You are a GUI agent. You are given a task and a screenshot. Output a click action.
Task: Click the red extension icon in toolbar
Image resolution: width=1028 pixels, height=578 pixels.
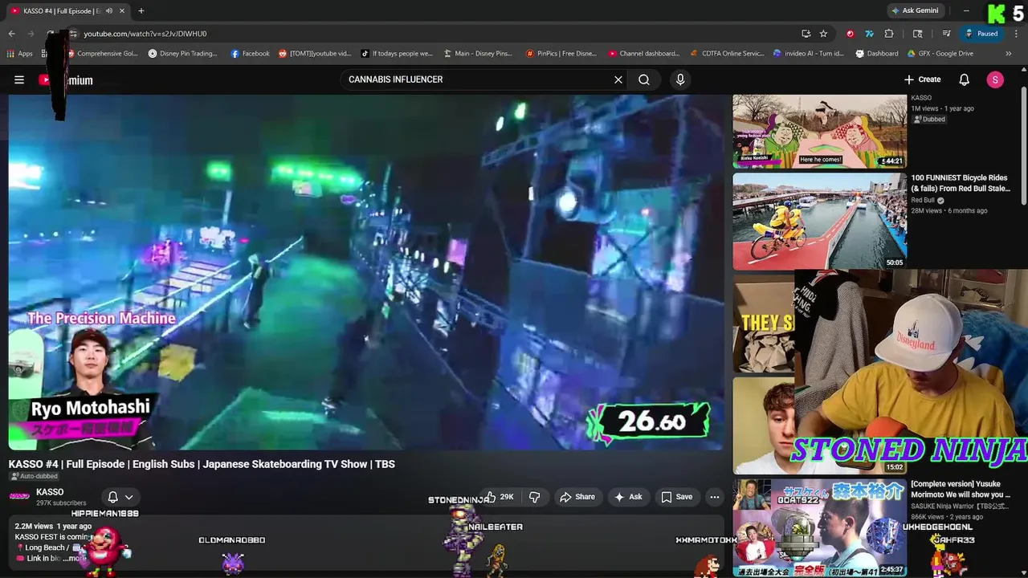point(851,34)
